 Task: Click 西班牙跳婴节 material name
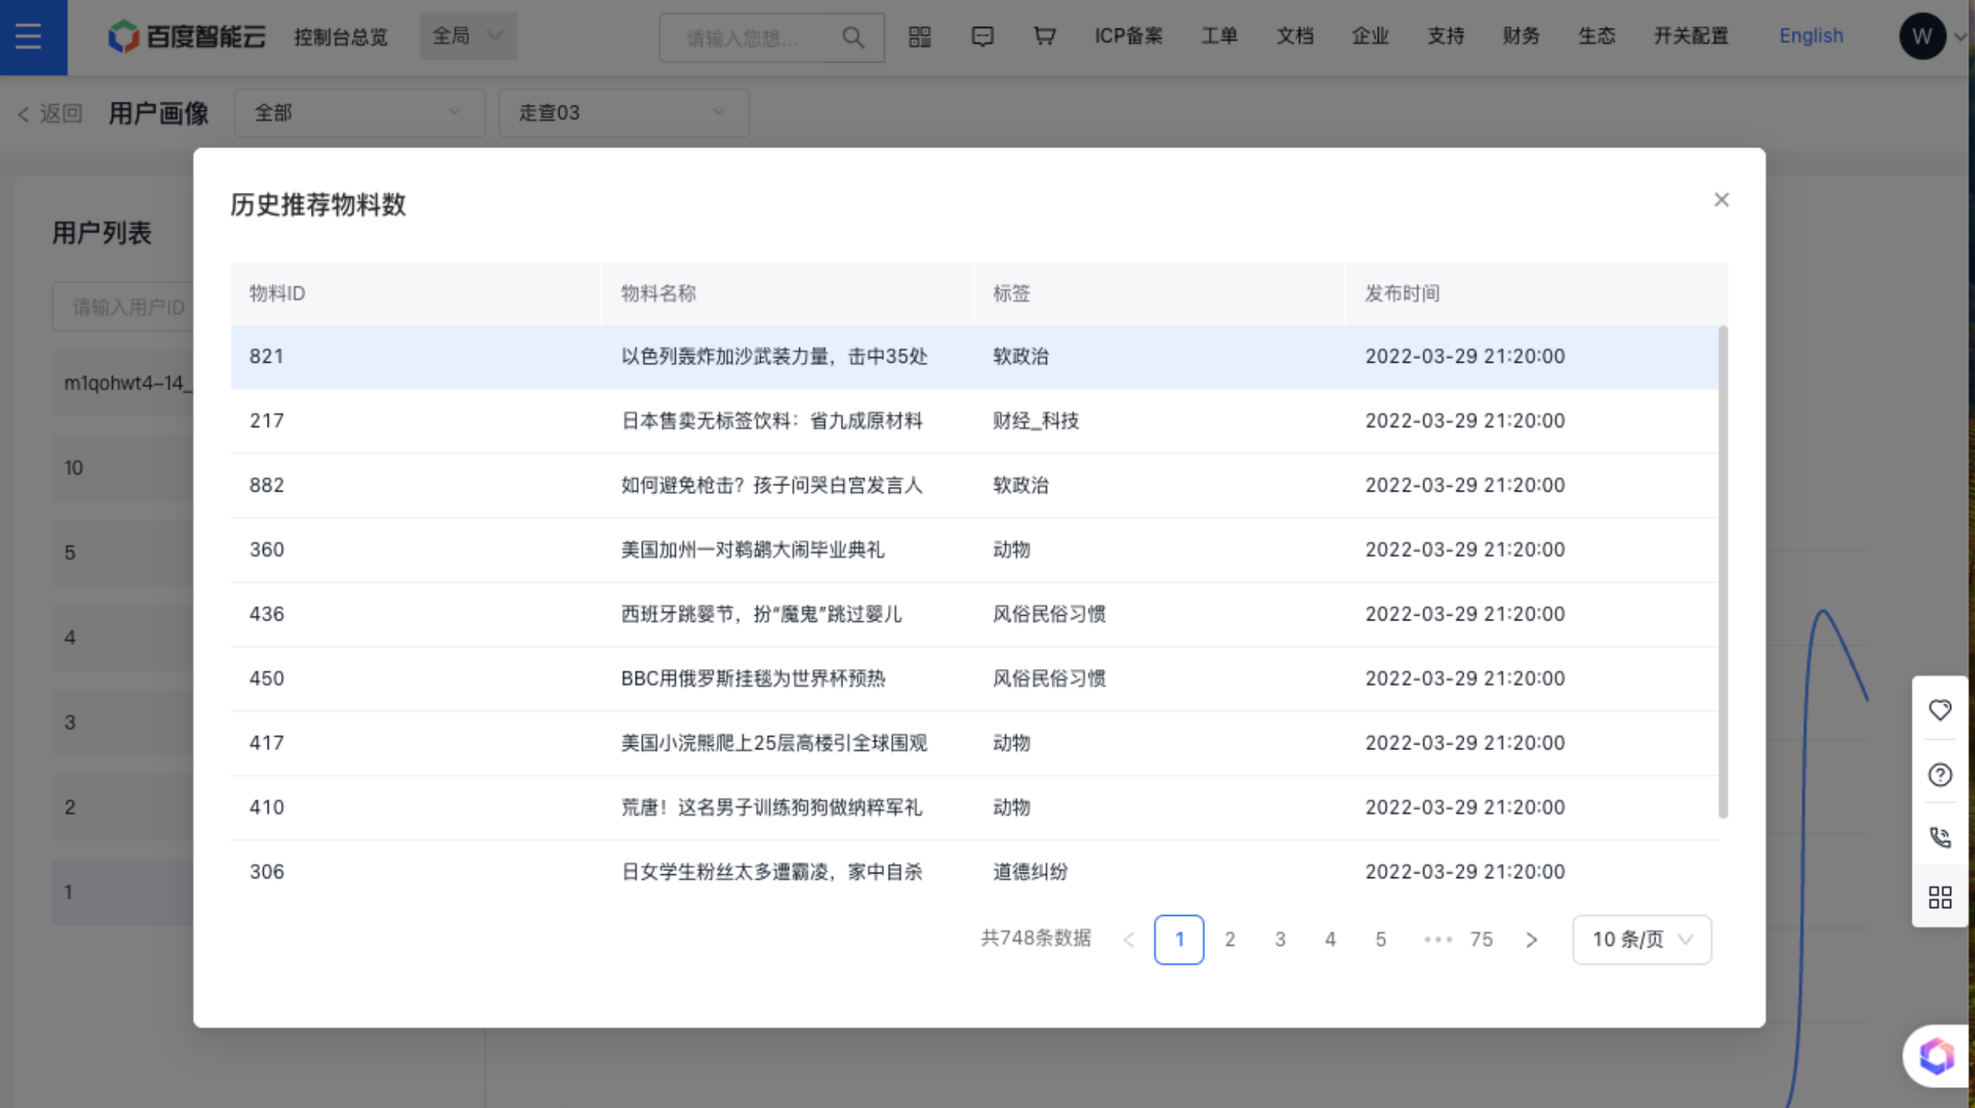click(761, 614)
